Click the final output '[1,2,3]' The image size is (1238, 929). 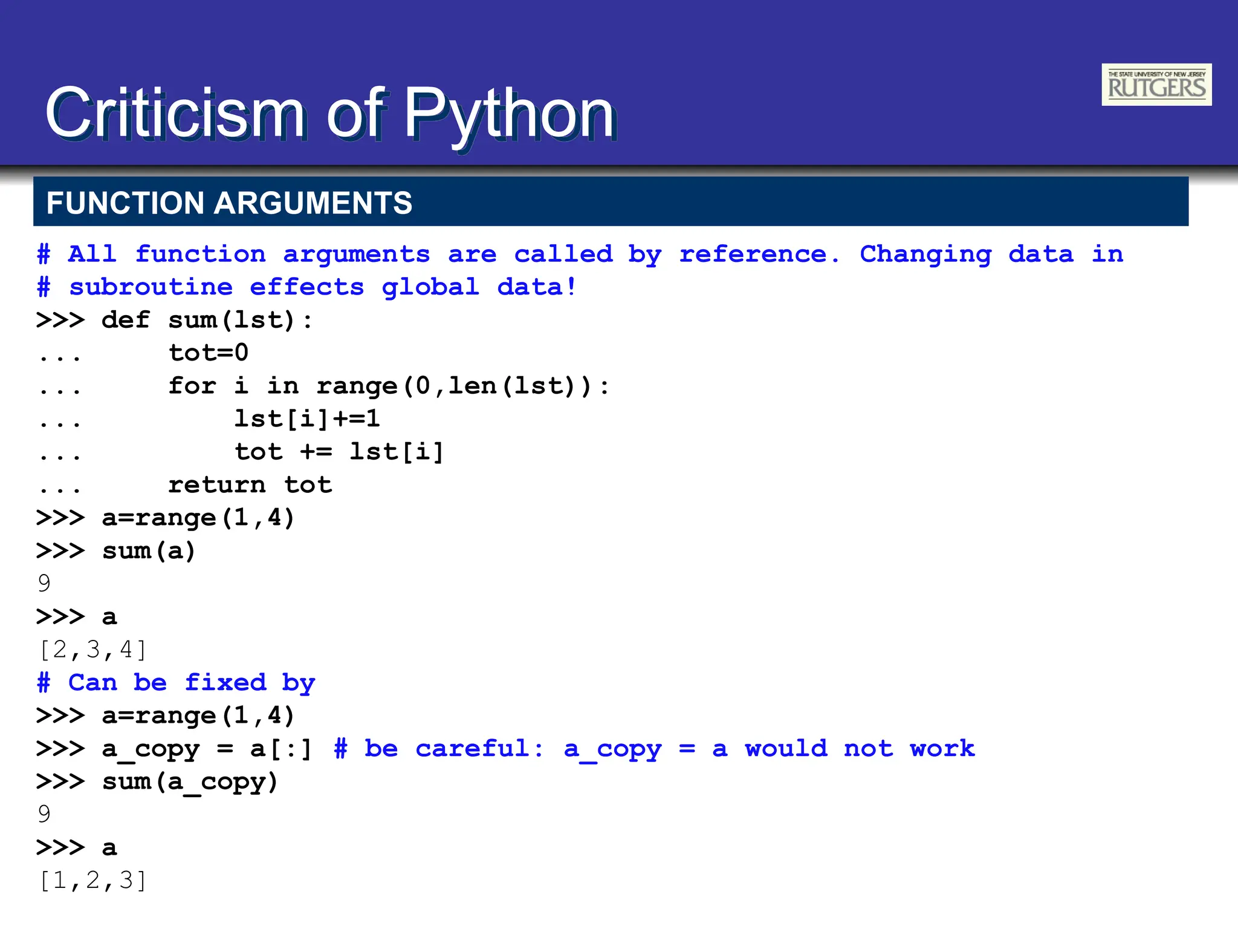click(92, 881)
